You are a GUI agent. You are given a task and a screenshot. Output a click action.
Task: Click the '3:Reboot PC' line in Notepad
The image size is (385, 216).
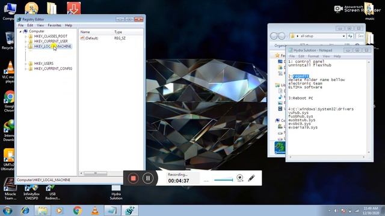301,98
